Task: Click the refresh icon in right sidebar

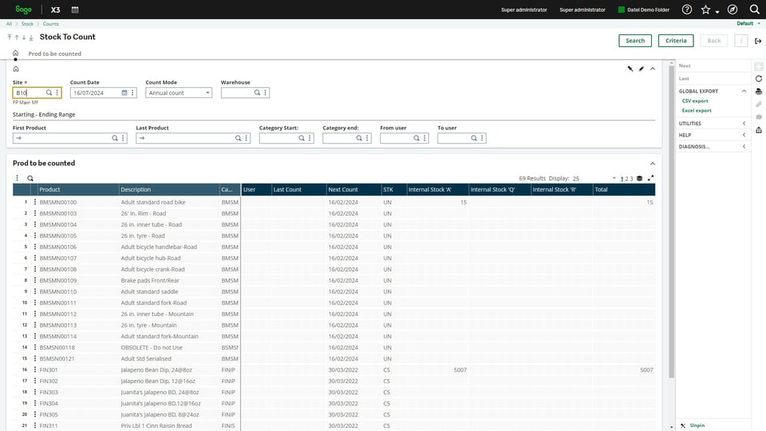Action: (758, 78)
